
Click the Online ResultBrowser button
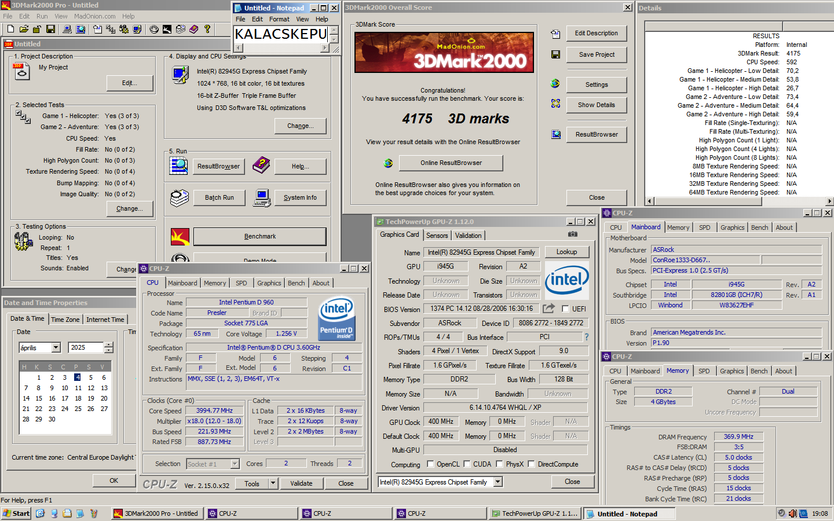coord(451,163)
